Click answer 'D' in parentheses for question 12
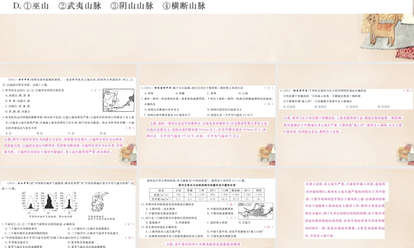Viewport: 414px width, 248px height. (269, 227)
